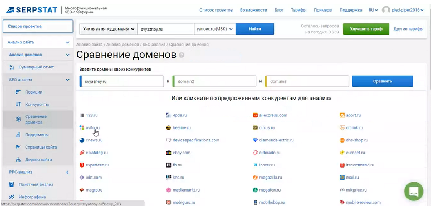Click the help icon beside Сравнение доменов heading

tap(182, 55)
